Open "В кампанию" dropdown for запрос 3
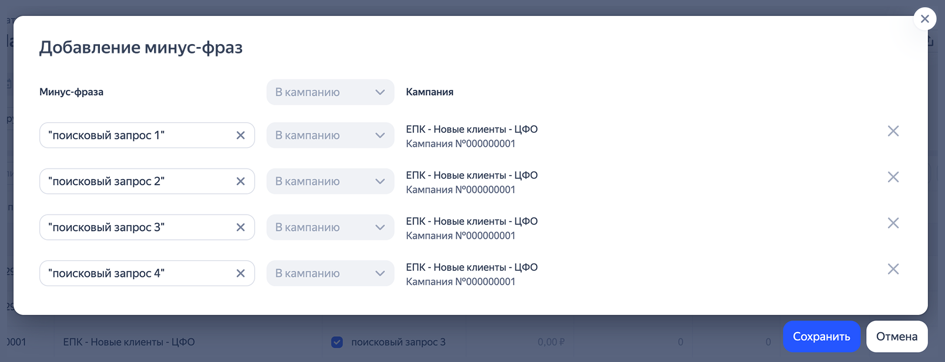This screenshot has height=362, width=945. [330, 227]
